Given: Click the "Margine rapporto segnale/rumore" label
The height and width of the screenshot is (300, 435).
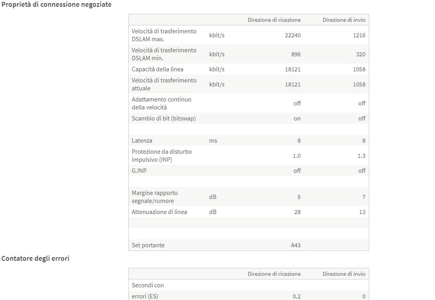Looking at the screenshot, I should [155, 197].
